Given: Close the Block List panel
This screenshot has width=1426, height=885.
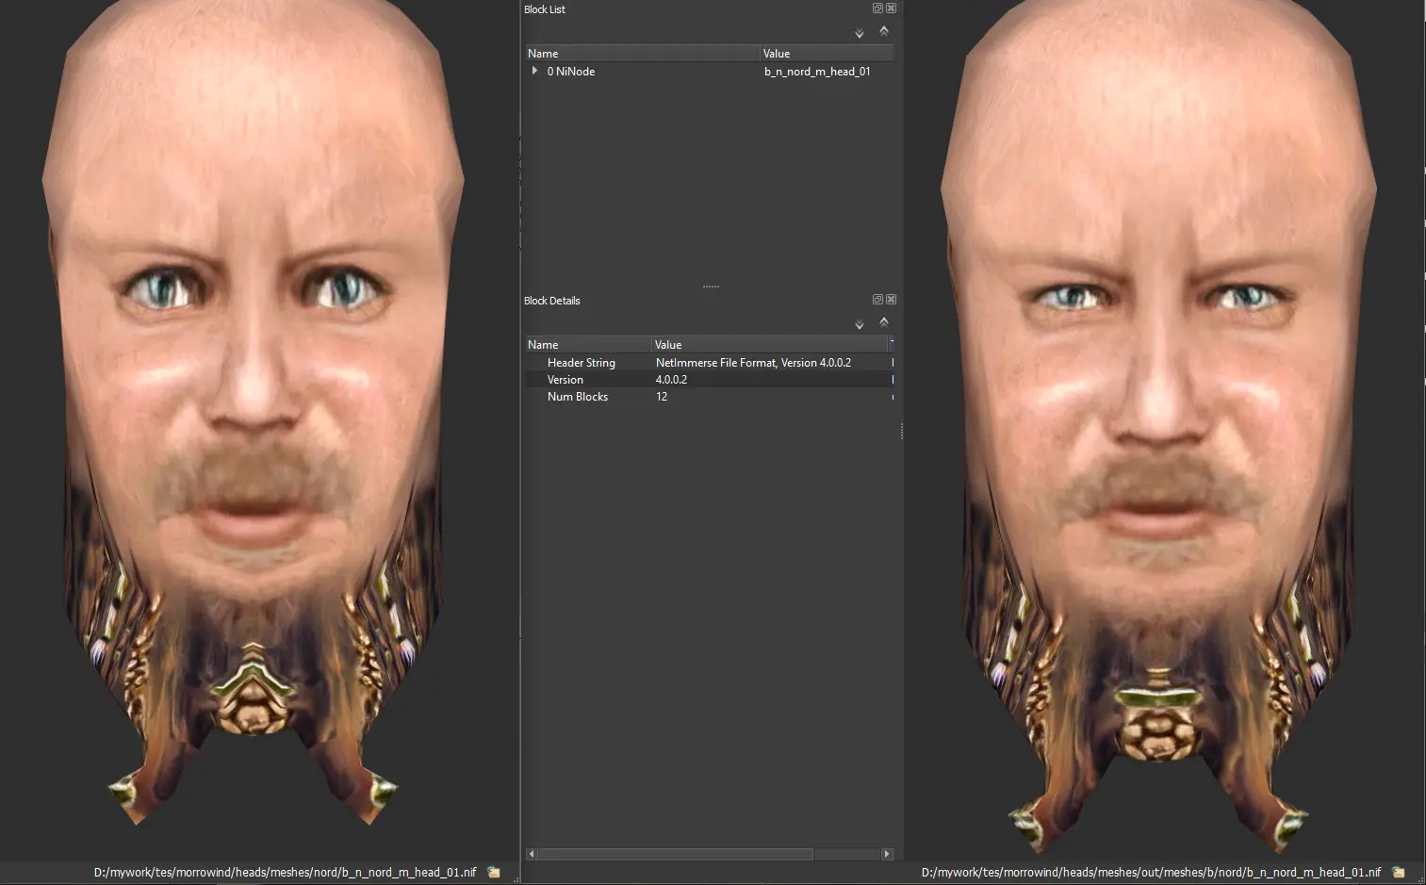Looking at the screenshot, I should click(x=891, y=8).
